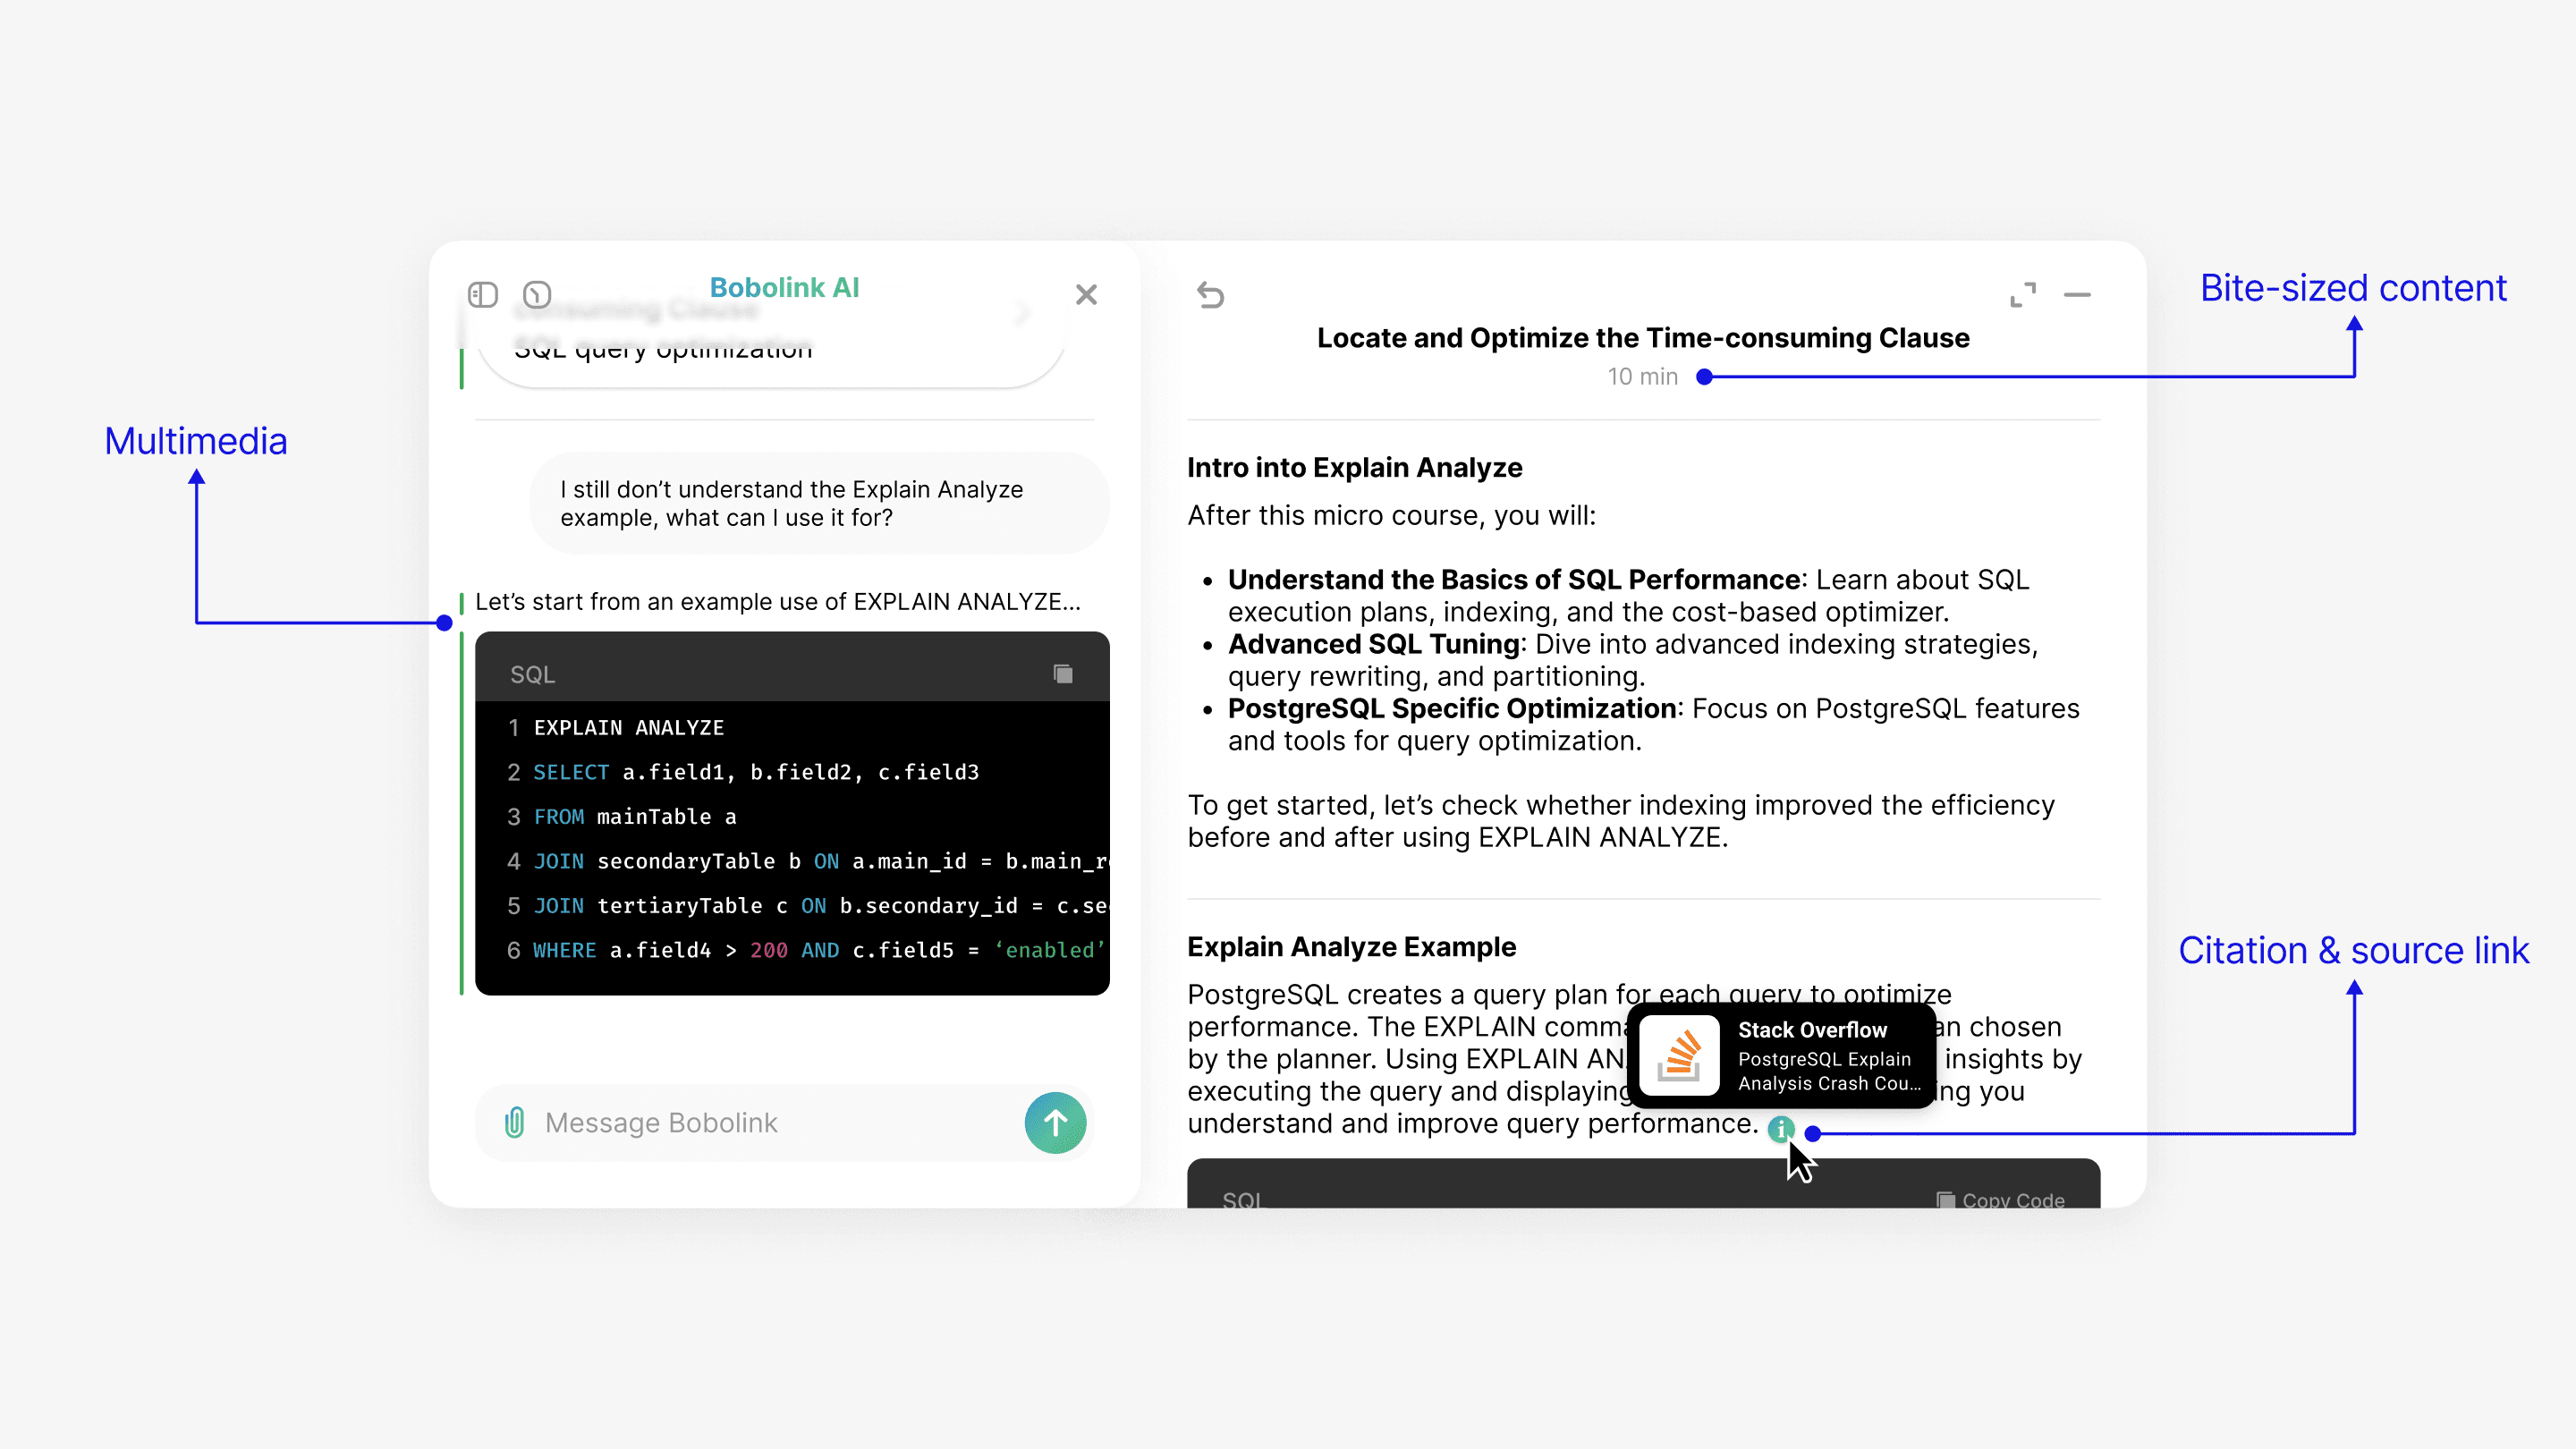Click the Bobolink AI title
Screen dimensions: 2576x1449
pyautogui.click(x=784, y=288)
